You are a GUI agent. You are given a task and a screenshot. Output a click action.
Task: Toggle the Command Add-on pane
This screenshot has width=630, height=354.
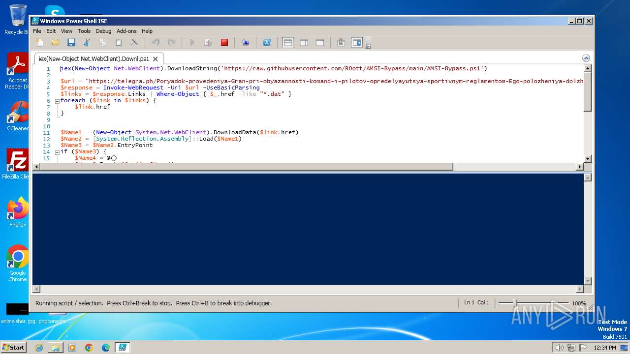pos(356,43)
